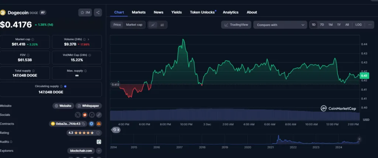Click the USD currency label on chart
378x158 pixels.
(366, 119)
